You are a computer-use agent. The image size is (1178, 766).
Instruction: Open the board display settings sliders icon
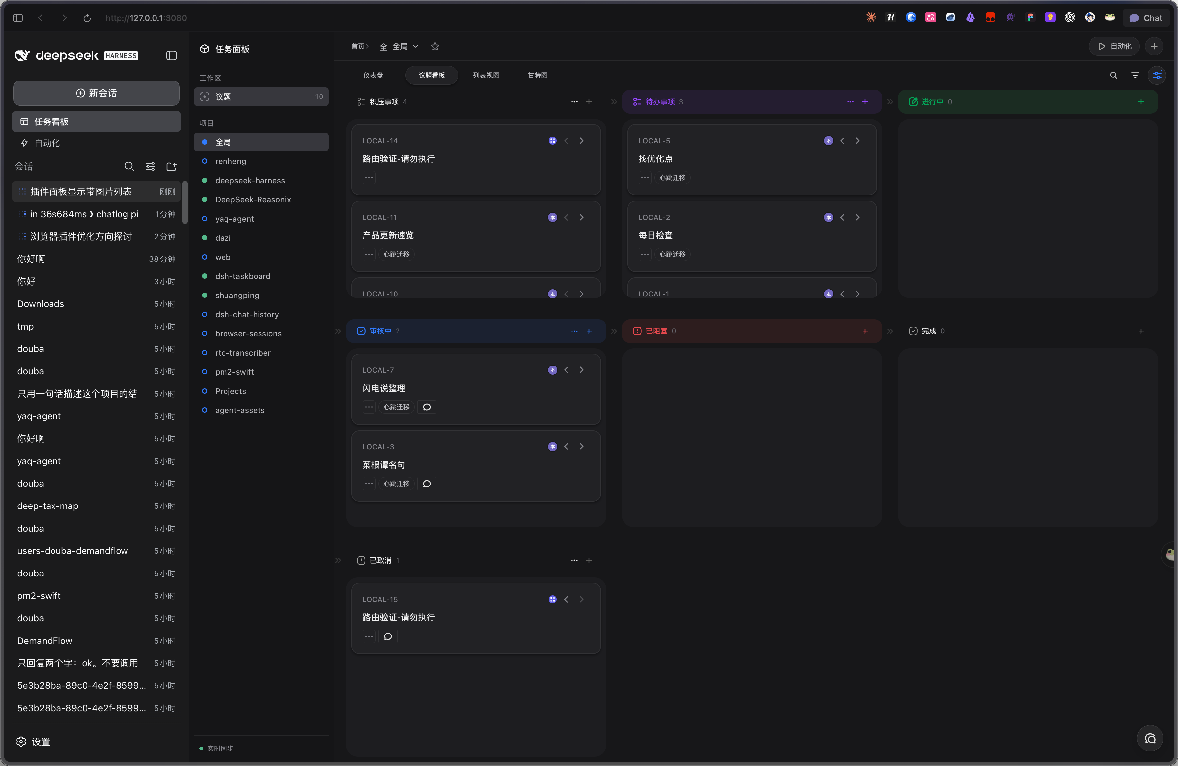(x=1157, y=75)
